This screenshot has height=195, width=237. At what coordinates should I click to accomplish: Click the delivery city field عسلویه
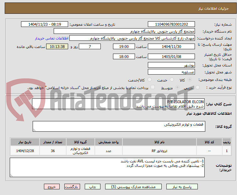[x=171, y=72]
